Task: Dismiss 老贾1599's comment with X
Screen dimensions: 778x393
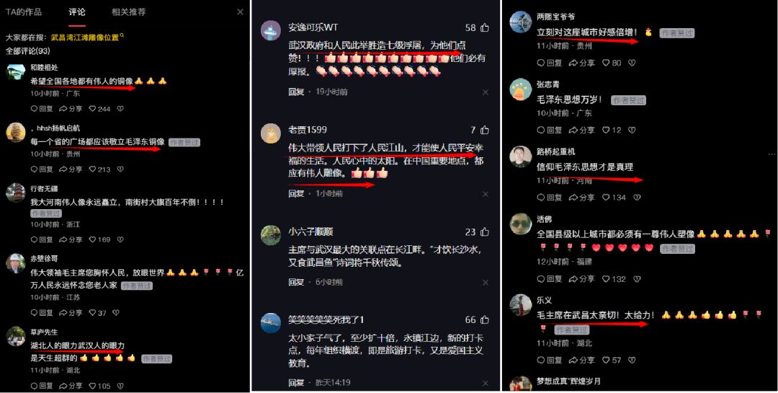Action: tap(486, 194)
